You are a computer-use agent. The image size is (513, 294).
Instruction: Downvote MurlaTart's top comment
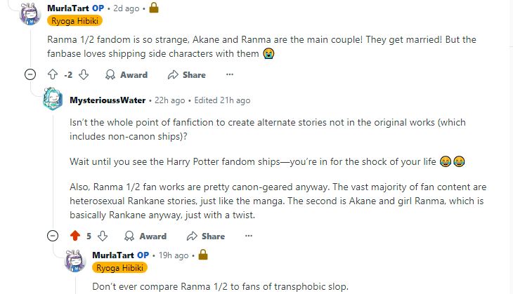point(84,74)
